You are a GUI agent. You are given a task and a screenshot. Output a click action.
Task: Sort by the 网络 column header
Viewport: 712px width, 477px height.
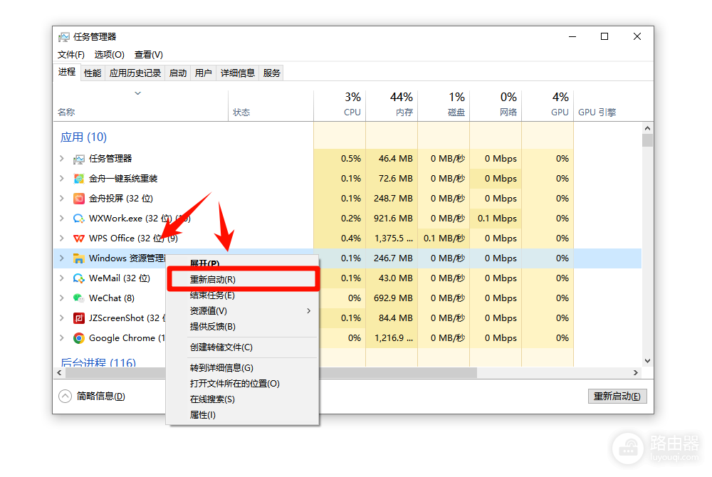point(496,105)
